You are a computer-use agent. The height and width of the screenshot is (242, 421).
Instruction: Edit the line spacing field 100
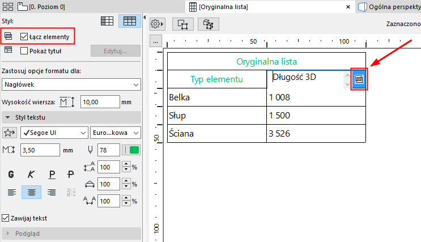click(108, 167)
